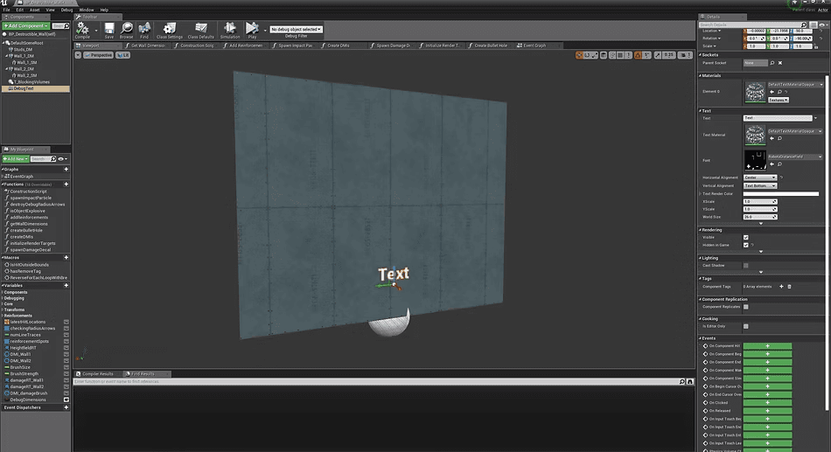Click the Play toolbar icon
This screenshot has width=831, height=452.
252,30
